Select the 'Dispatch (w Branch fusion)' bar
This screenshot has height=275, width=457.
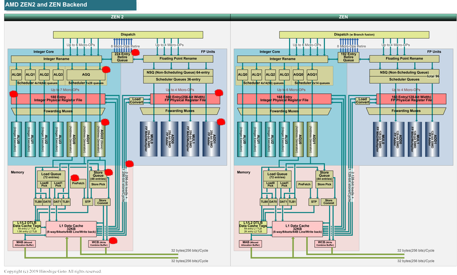[x=354, y=35]
